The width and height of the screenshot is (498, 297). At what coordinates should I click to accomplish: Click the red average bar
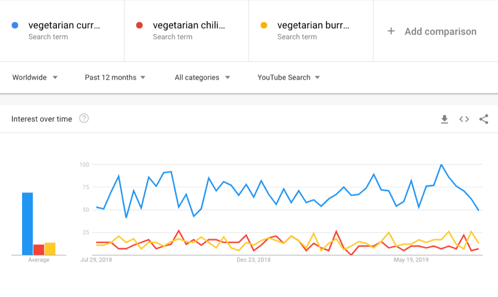pos(39,249)
